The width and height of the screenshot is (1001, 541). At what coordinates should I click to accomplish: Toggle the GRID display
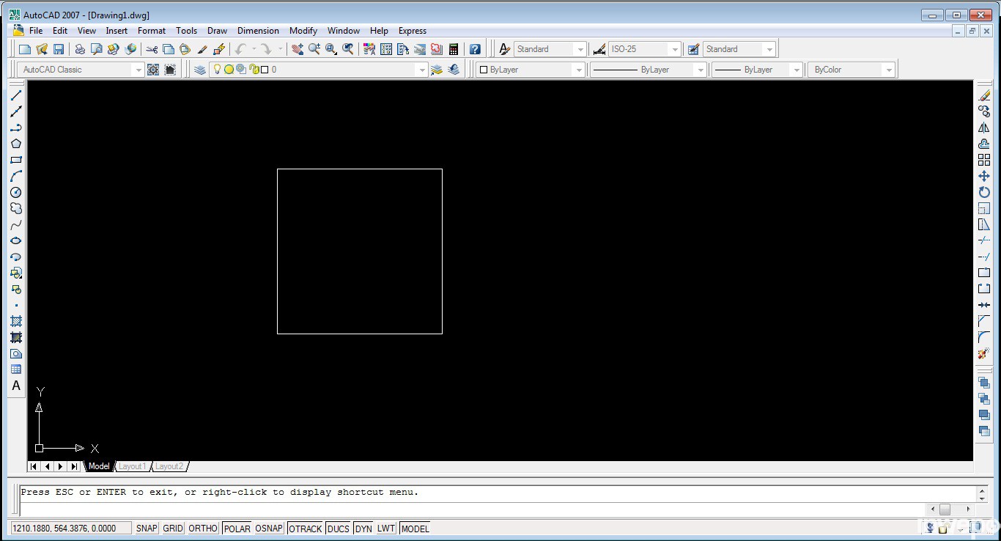coord(173,529)
